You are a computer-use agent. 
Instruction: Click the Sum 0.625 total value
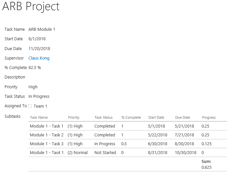(x=206, y=167)
